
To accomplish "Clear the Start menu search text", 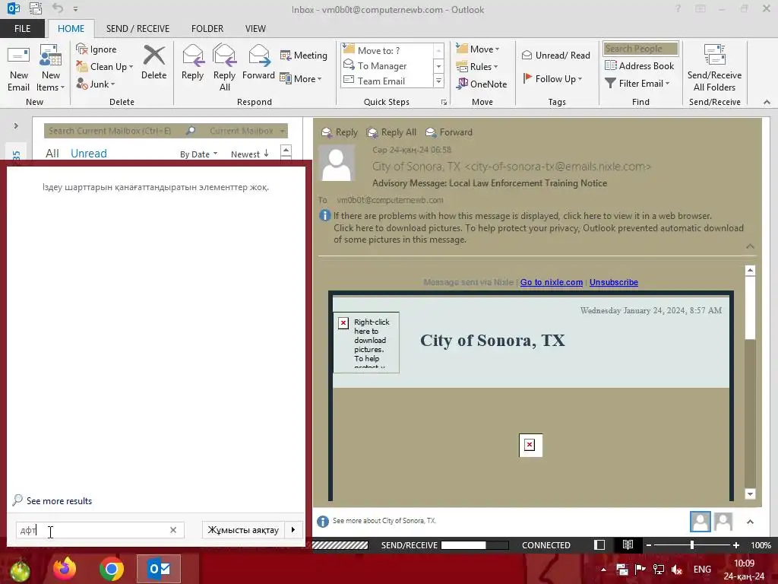I will pos(173,530).
